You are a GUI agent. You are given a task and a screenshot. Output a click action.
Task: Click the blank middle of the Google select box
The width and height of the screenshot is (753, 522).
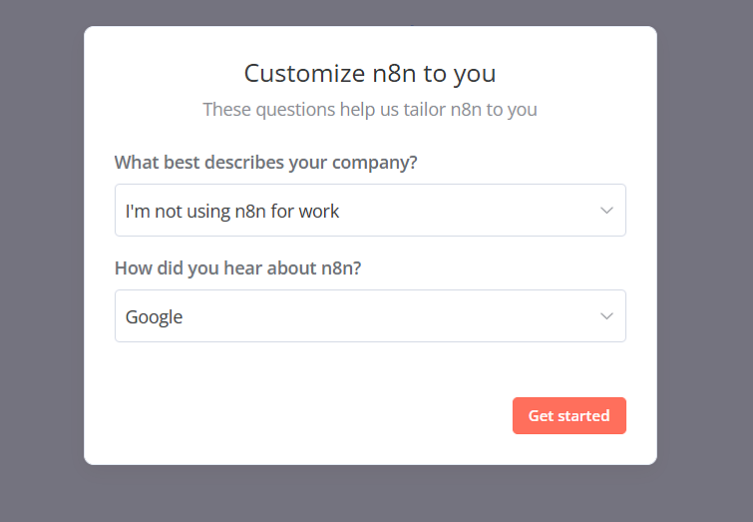(399, 316)
